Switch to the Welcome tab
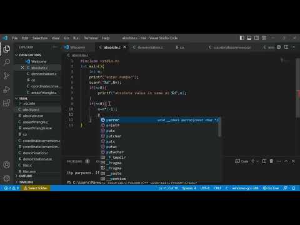This screenshot has width=300, height=225. (77, 47)
